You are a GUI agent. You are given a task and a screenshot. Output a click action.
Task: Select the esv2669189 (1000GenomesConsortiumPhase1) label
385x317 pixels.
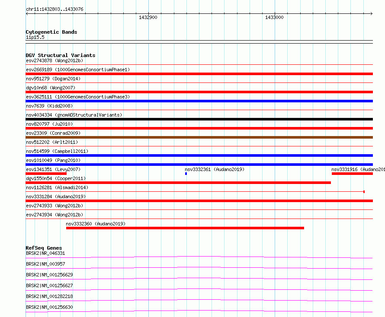78,70
